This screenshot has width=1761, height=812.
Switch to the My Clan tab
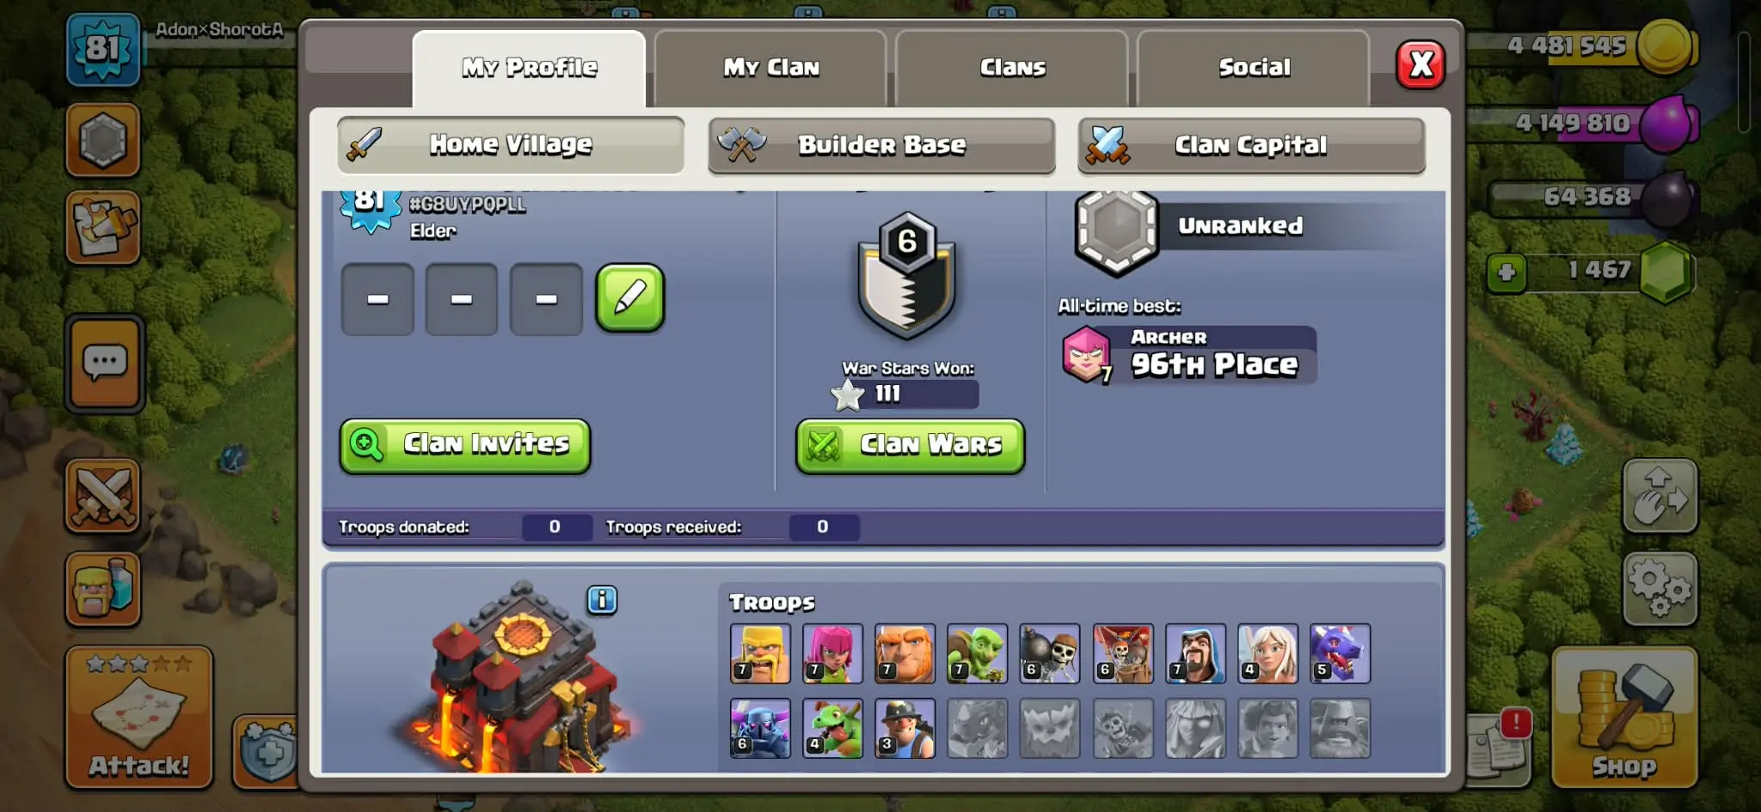click(x=770, y=67)
